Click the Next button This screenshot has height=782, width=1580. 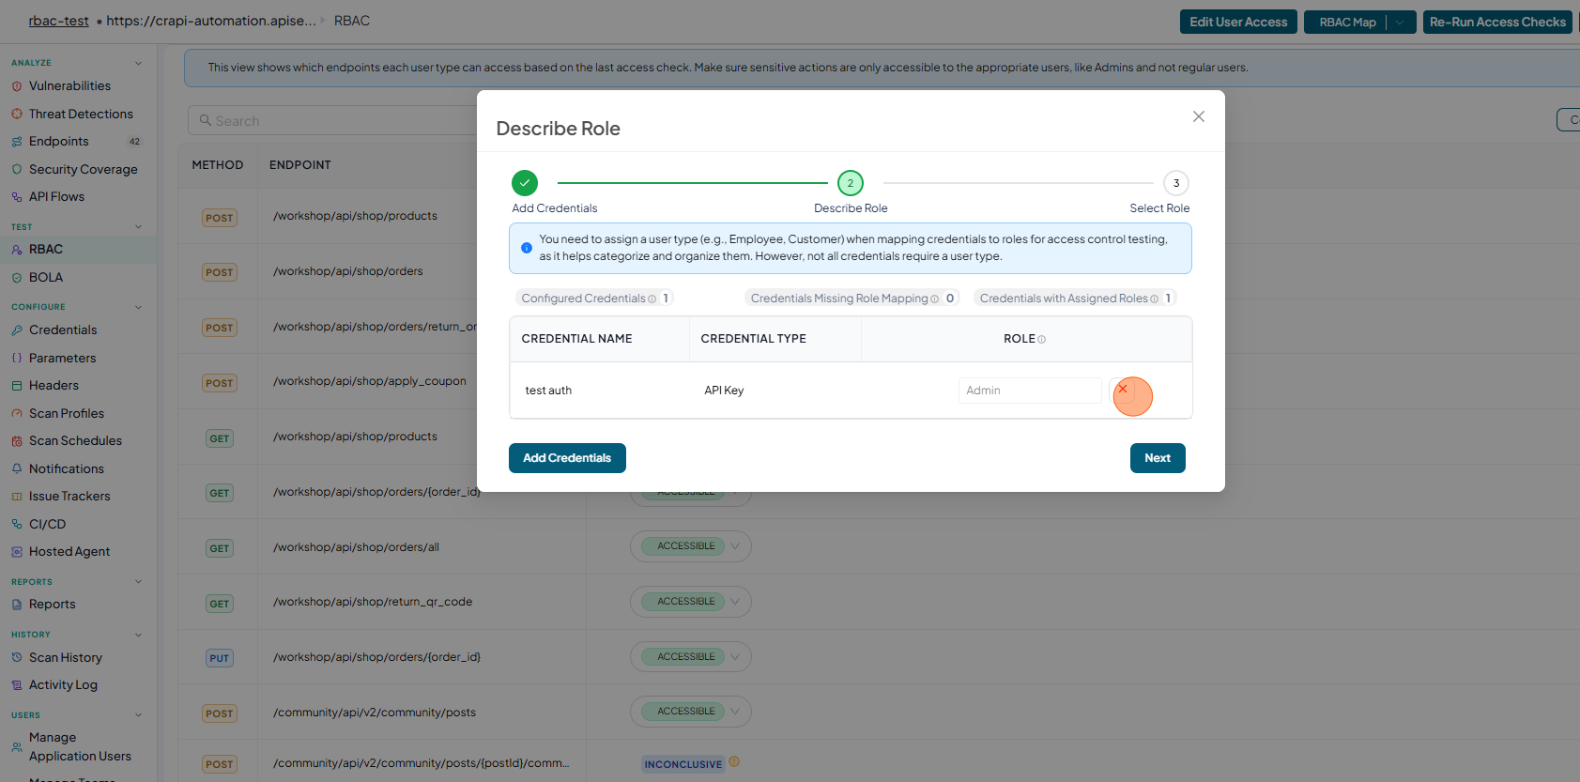(x=1158, y=458)
